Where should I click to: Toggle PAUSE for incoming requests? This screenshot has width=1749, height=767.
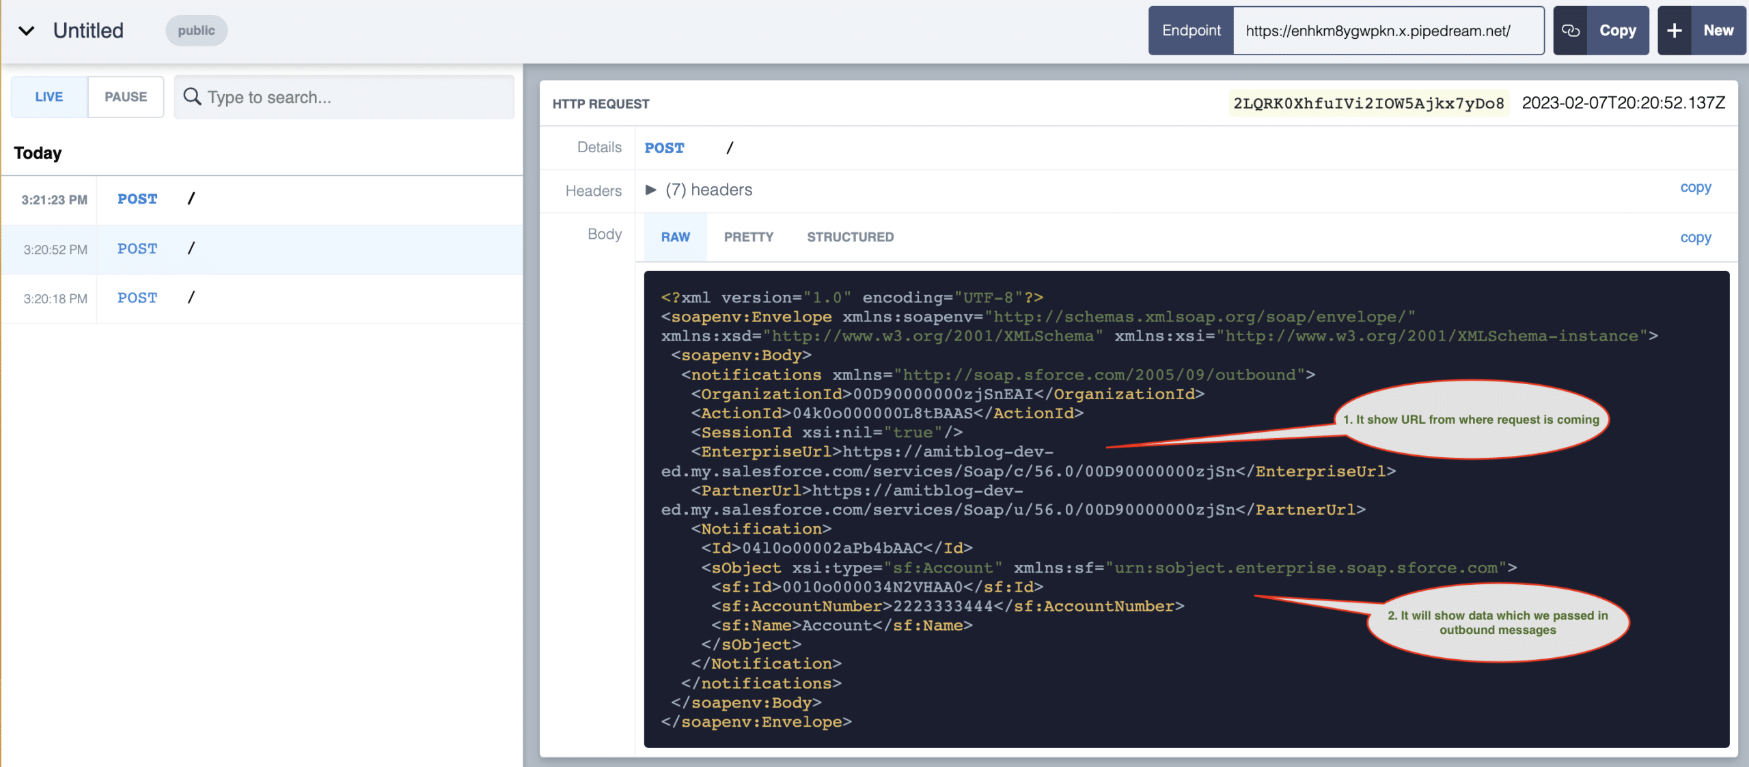(x=126, y=97)
